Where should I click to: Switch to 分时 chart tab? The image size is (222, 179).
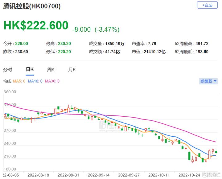coord(8,70)
